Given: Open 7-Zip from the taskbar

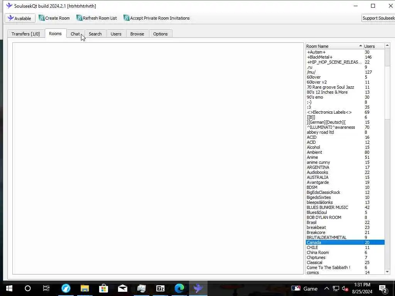Looking at the screenshot, I should [160, 288].
